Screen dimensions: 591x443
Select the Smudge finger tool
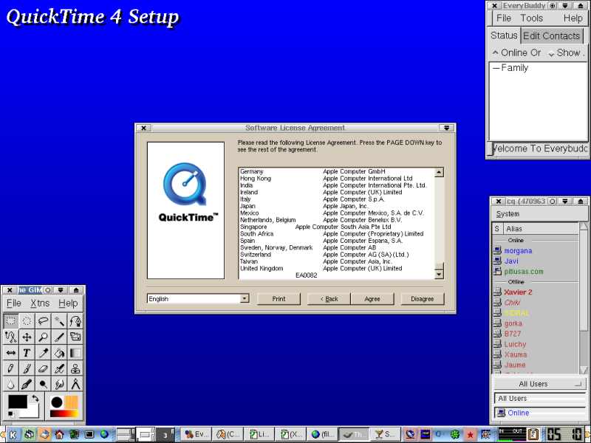(59, 384)
